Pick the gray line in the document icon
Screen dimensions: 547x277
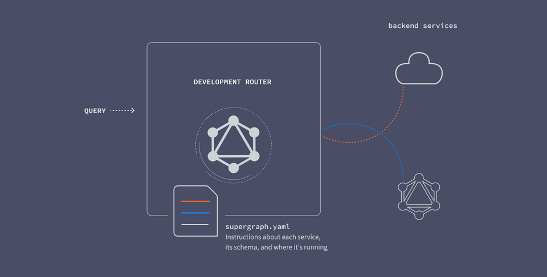click(x=195, y=224)
